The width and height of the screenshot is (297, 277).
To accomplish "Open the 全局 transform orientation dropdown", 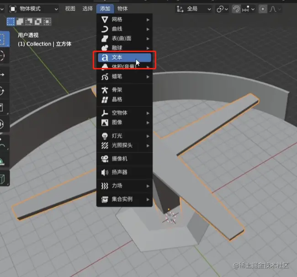I will click(x=193, y=9).
